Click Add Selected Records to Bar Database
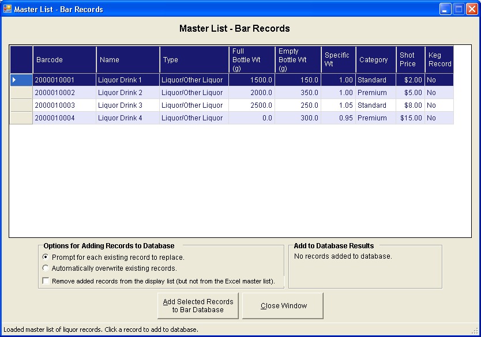The height and width of the screenshot is (337, 481). [198, 306]
